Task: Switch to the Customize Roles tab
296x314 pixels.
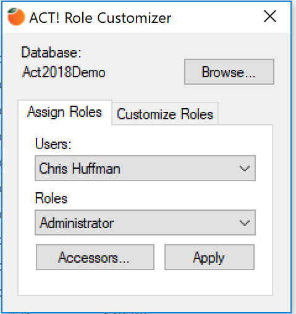Action: 165,114
